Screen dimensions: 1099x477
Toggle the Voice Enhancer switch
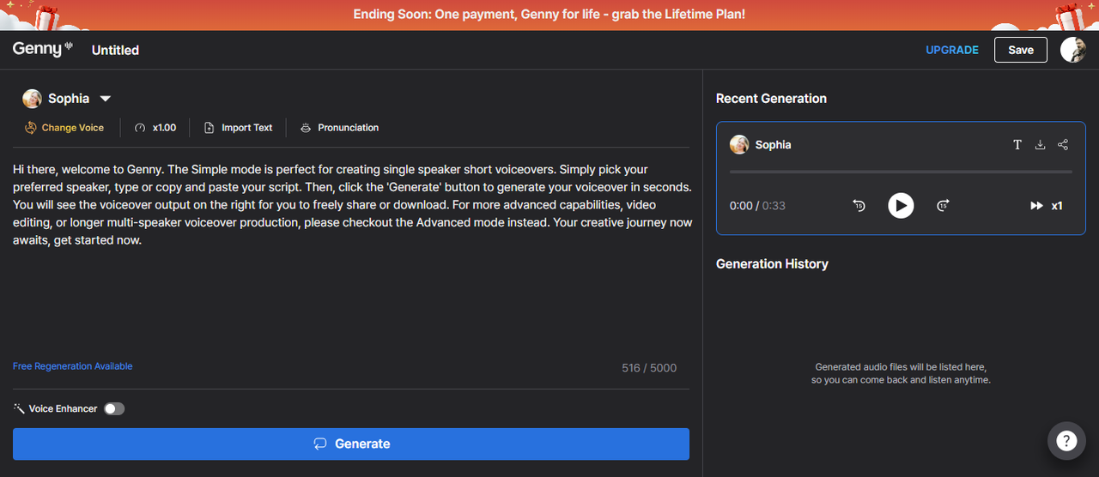pos(114,409)
